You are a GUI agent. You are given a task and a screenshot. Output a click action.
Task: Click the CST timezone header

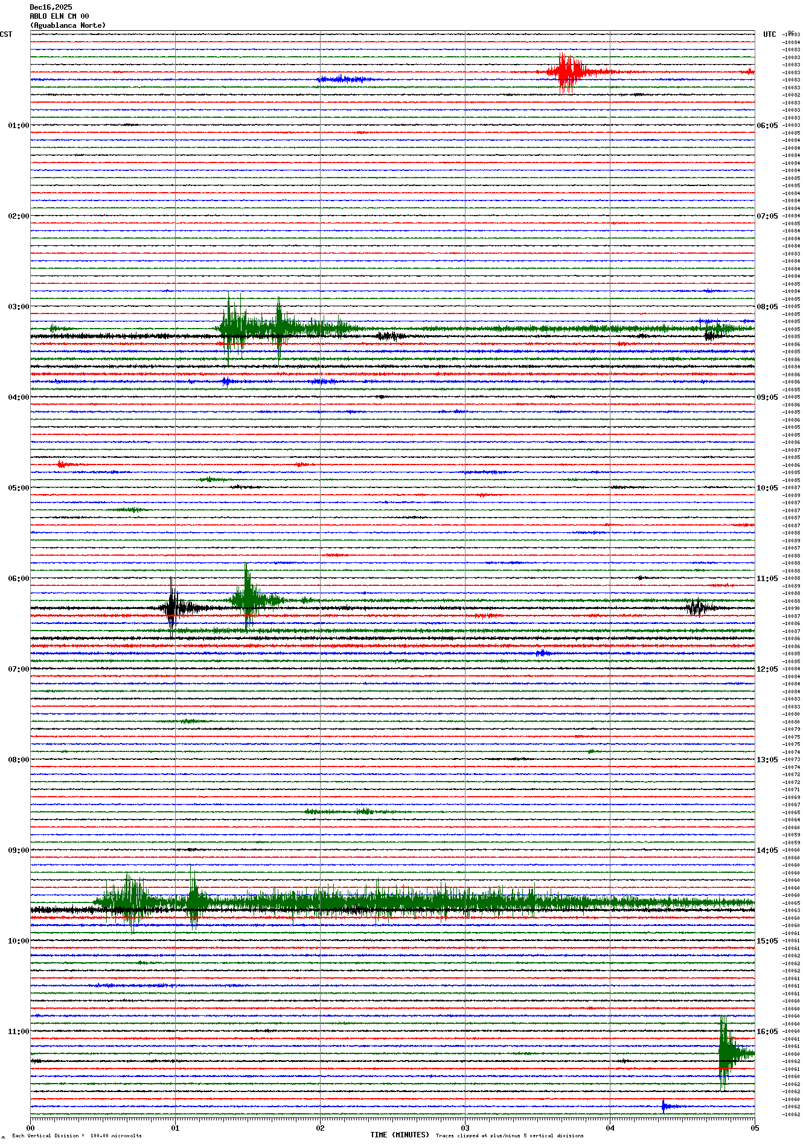pyautogui.click(x=6, y=34)
